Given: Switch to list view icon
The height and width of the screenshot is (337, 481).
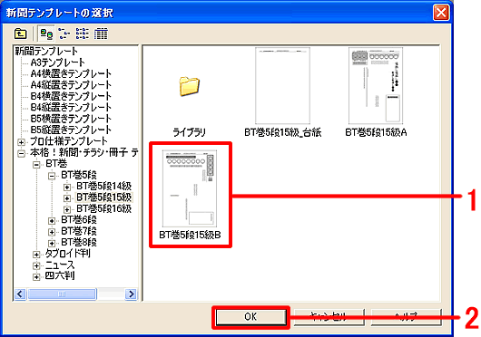Looking at the screenshot, I should [x=83, y=34].
